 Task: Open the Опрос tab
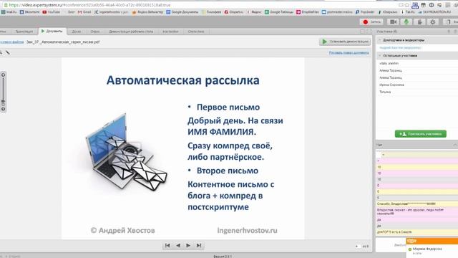(x=95, y=32)
